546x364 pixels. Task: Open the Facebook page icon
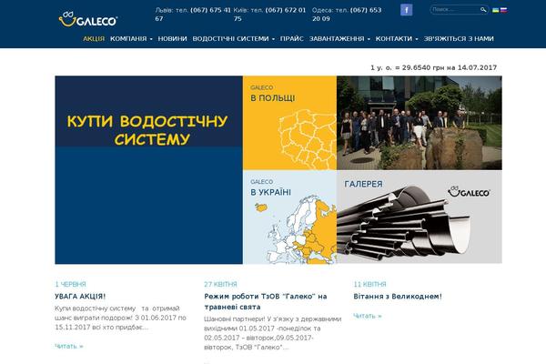pyautogui.click(x=407, y=10)
